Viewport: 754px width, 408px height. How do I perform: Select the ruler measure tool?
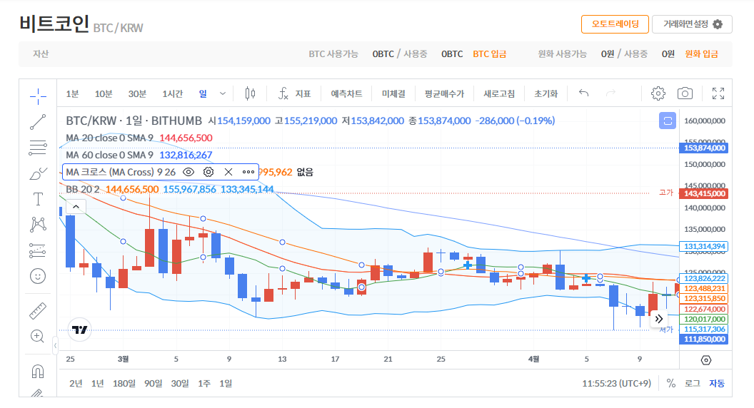tap(38, 311)
